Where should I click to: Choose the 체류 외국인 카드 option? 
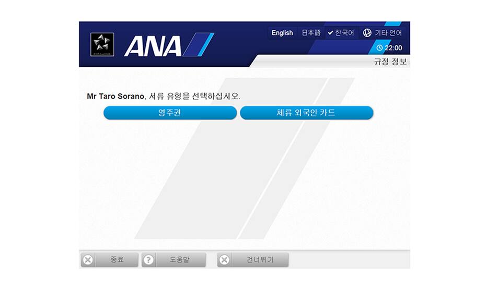click(307, 113)
